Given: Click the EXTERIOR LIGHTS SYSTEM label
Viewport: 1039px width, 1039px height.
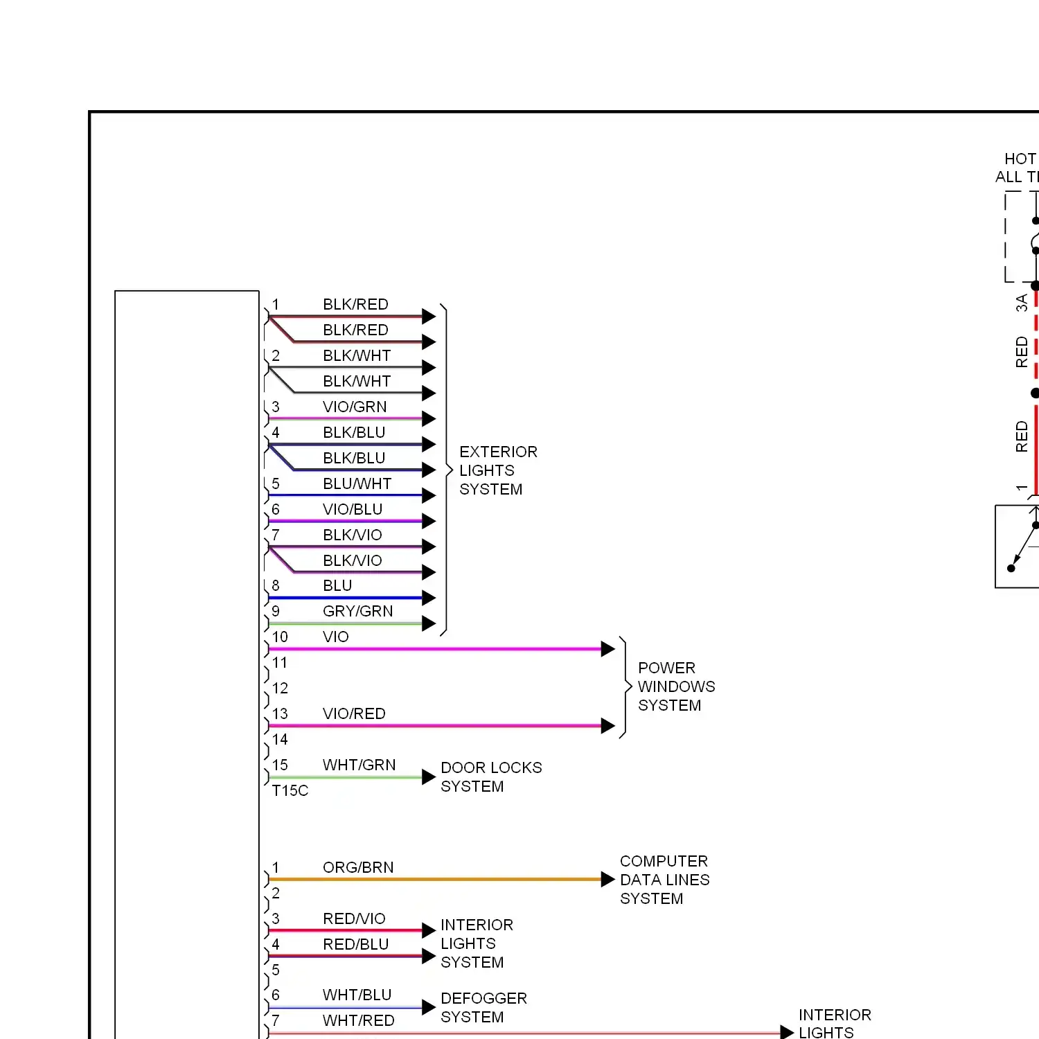Looking at the screenshot, I should pos(498,470).
